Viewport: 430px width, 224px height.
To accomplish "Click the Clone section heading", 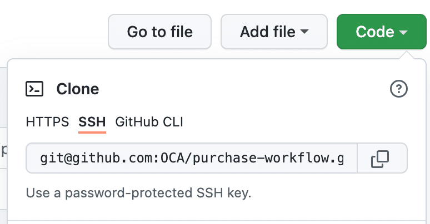I will (77, 89).
